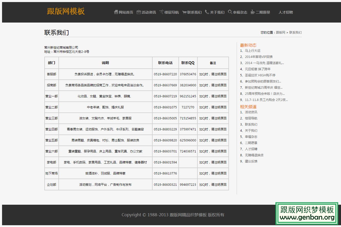Click the compass icon beside 楼层导航
Screen dimensions: 341x227
coord(161,12)
